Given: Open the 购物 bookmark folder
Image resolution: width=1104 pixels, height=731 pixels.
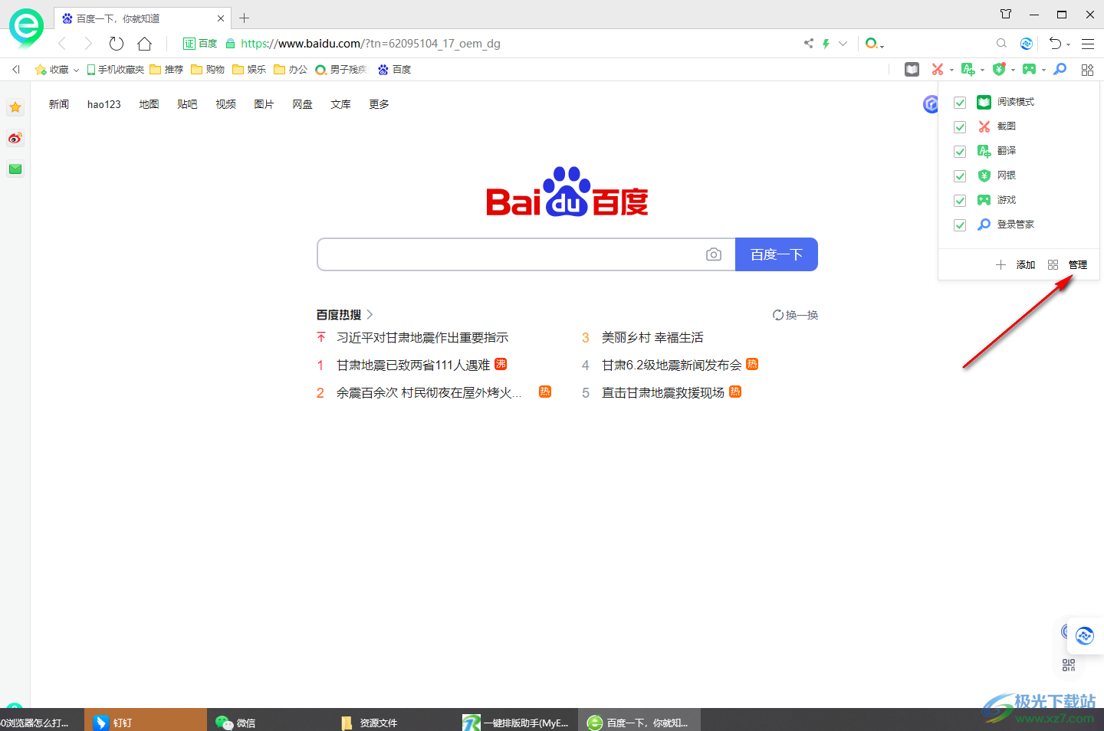Looking at the screenshot, I should coord(208,70).
